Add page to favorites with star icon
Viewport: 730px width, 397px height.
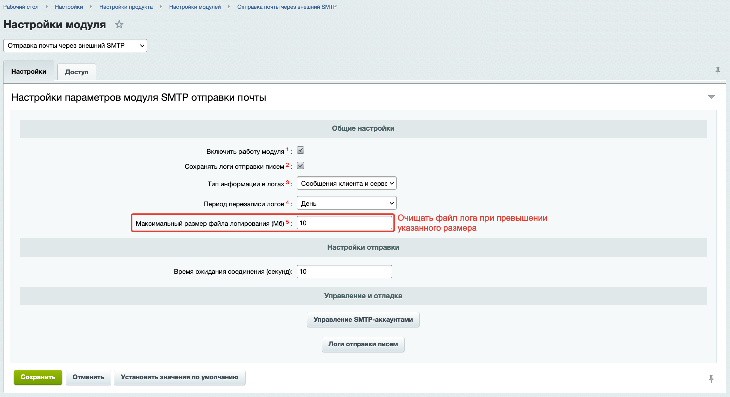119,24
